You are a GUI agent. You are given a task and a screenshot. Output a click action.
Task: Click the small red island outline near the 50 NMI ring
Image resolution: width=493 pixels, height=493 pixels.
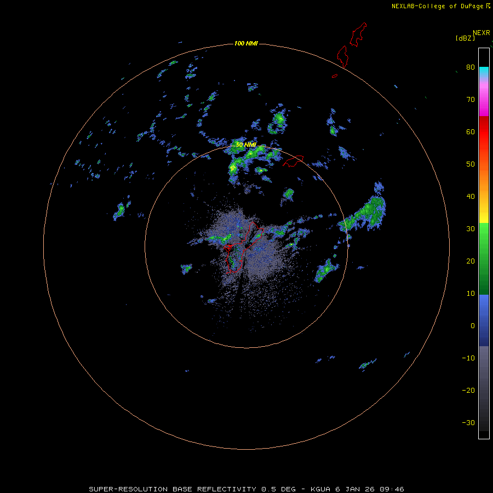click(293, 161)
